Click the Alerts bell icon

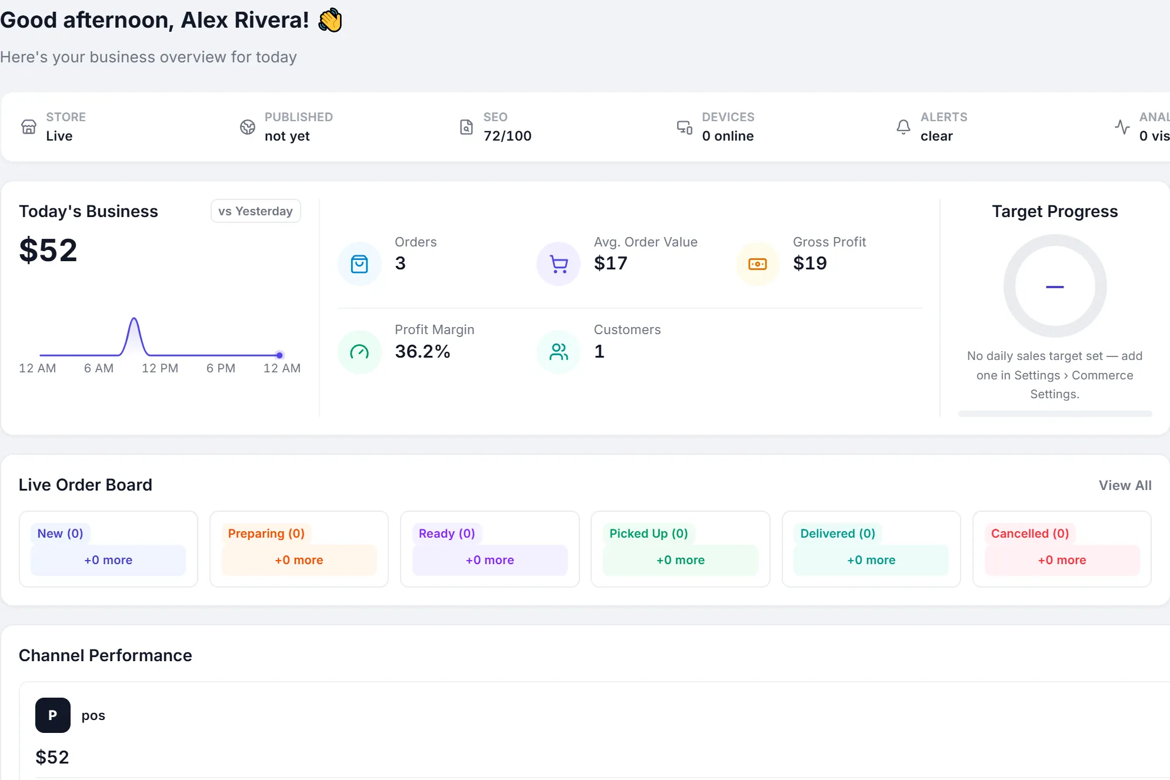(904, 126)
